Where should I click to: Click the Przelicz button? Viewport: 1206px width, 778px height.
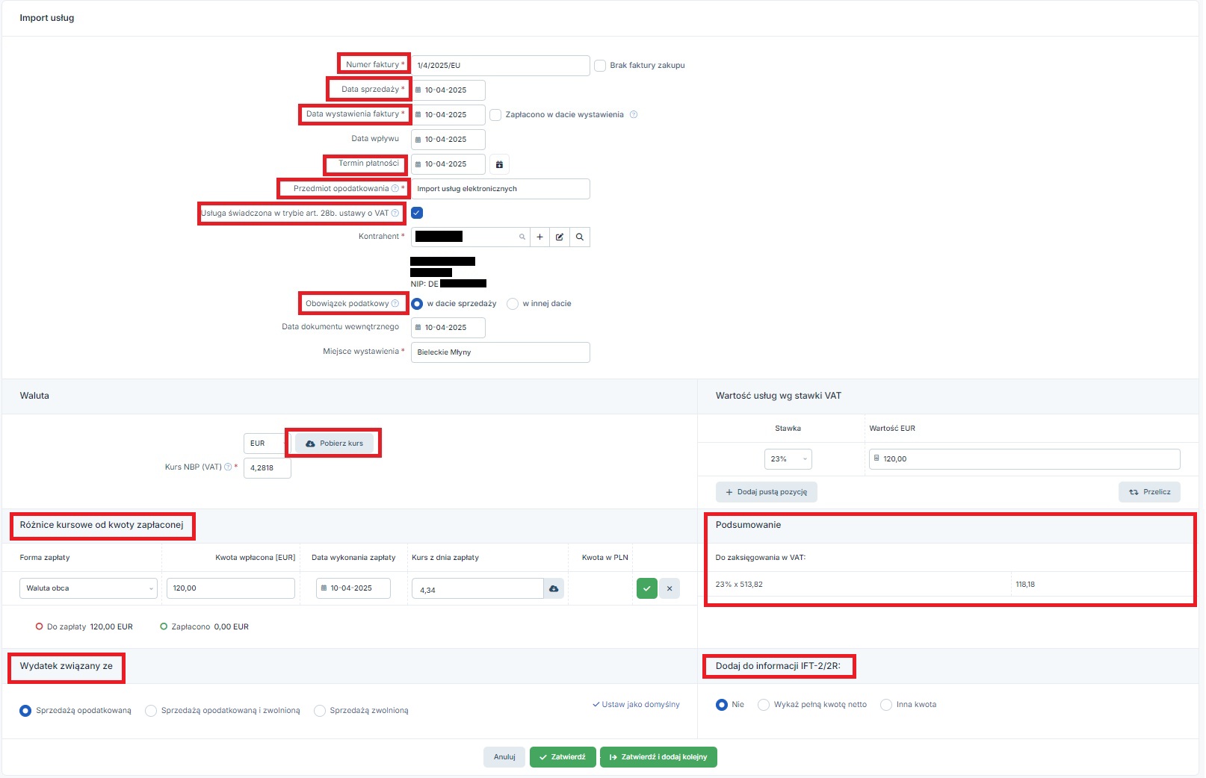1150,492
